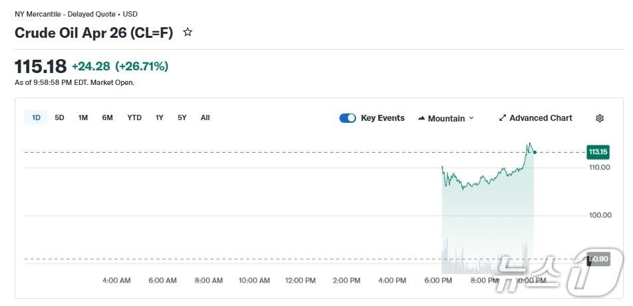Switch to 5D time range
This screenshot has width=633, height=306.
pos(59,117)
